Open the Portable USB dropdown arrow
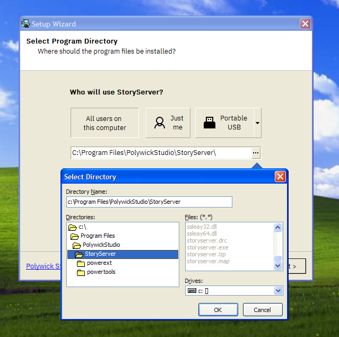339x337 pixels. tap(257, 123)
